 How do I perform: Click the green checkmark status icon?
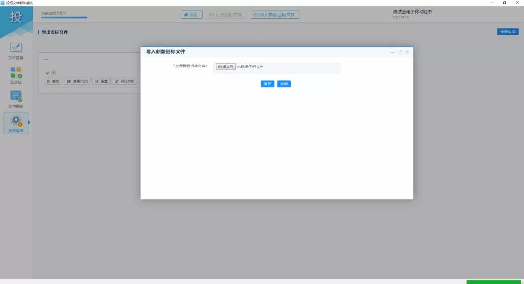tap(48, 73)
